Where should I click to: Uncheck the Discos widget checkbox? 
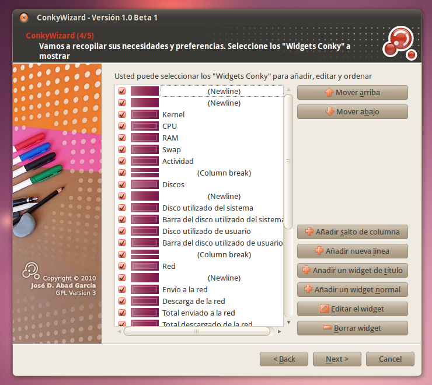[122, 184]
